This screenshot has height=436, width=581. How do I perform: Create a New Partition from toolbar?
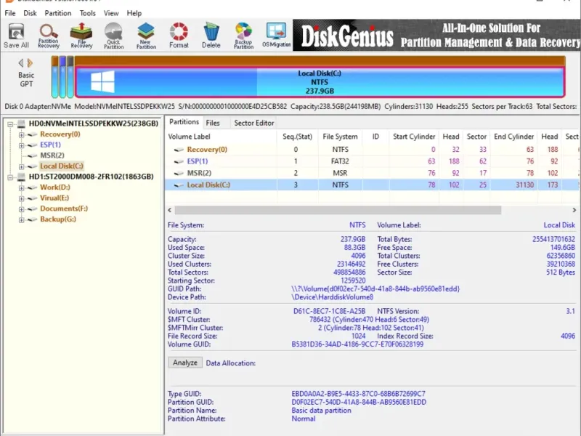[146, 35]
